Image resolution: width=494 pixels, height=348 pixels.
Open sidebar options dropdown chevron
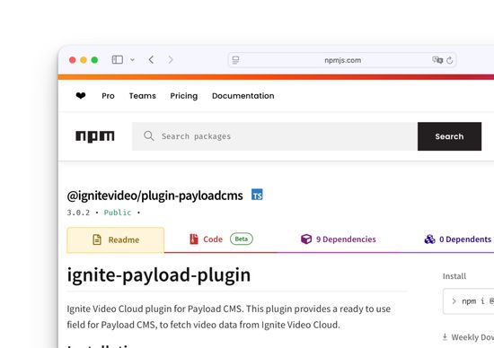(132, 60)
